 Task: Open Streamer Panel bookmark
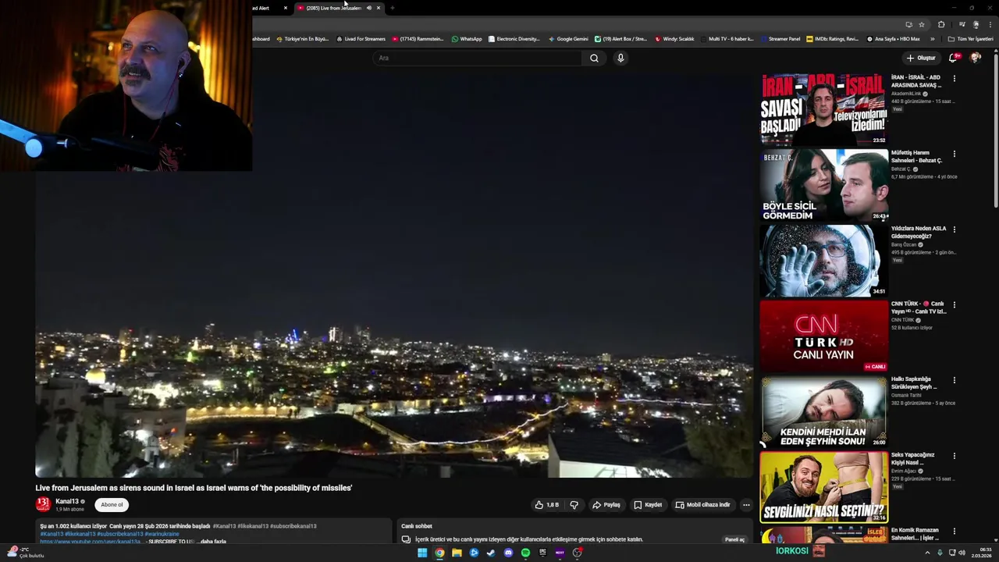click(780, 39)
